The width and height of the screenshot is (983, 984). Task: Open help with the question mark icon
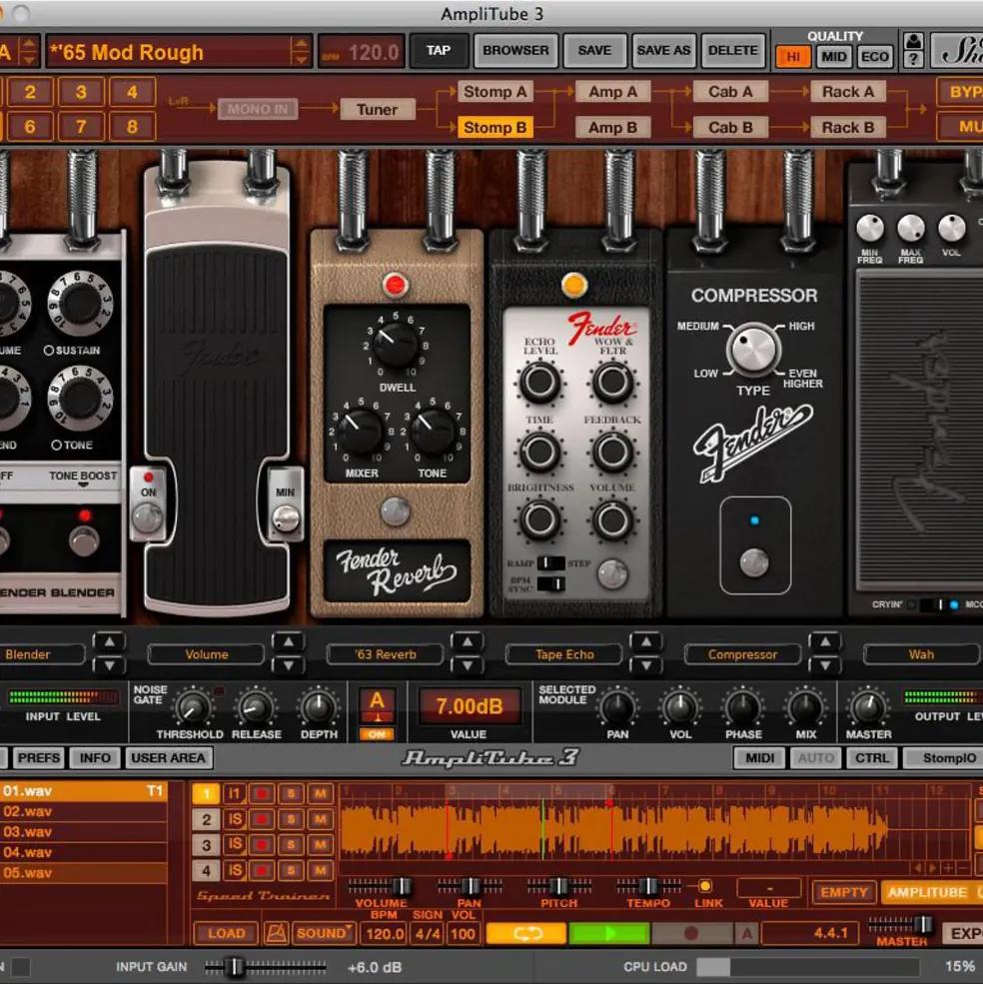click(913, 60)
